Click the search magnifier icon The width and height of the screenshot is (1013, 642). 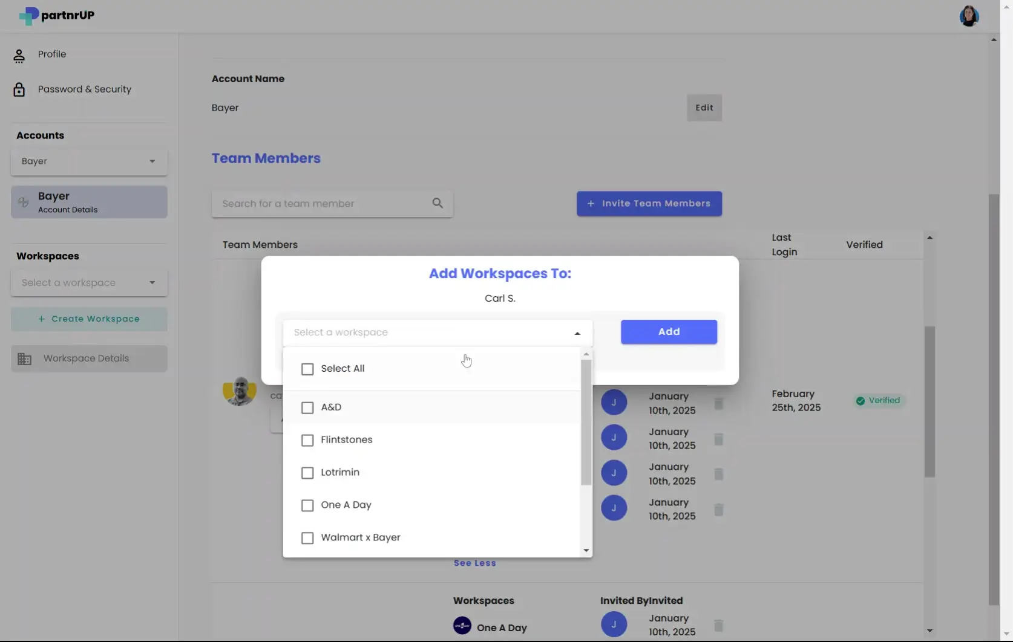(x=438, y=203)
